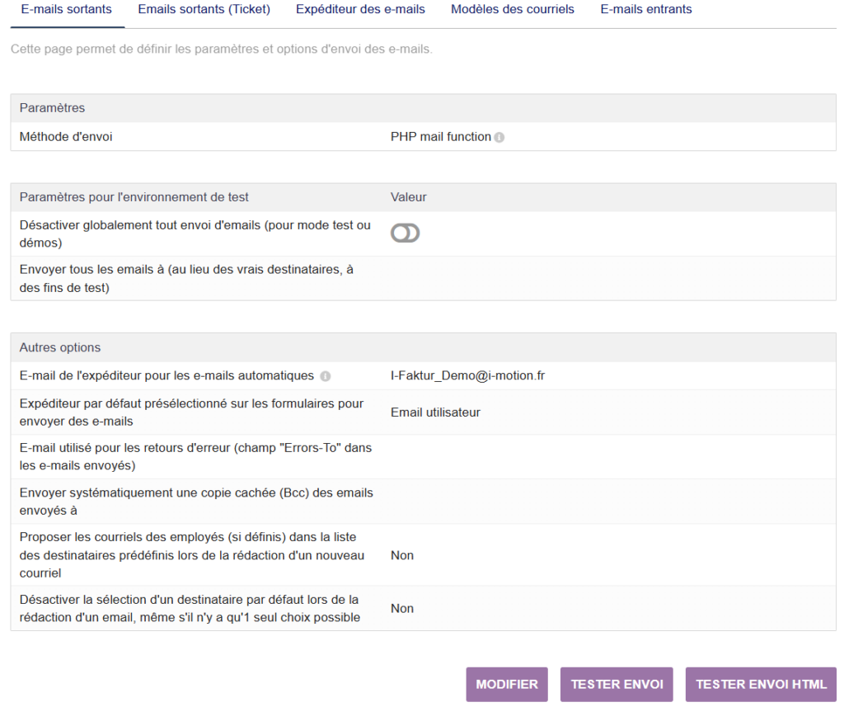Click info icon next to PHP mail function
Viewport: 844px width, 707px height.
point(499,138)
